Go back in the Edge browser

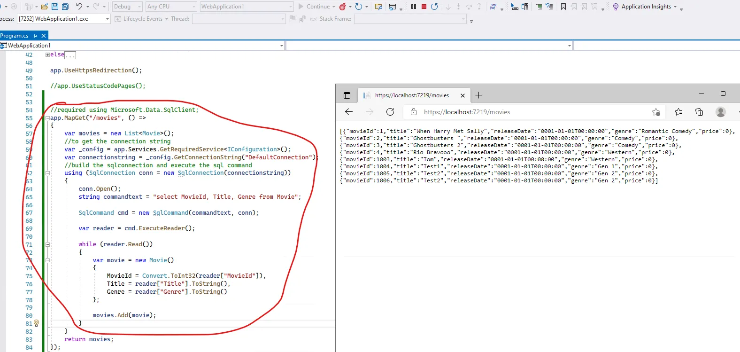pos(349,112)
